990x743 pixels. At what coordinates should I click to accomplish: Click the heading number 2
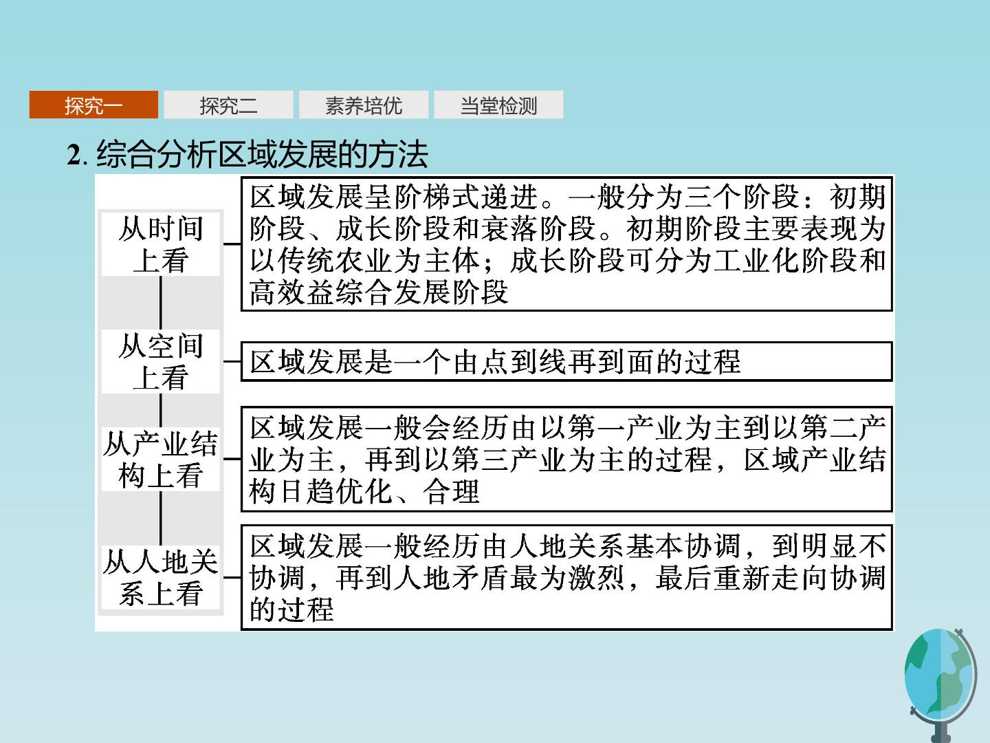(x=74, y=155)
